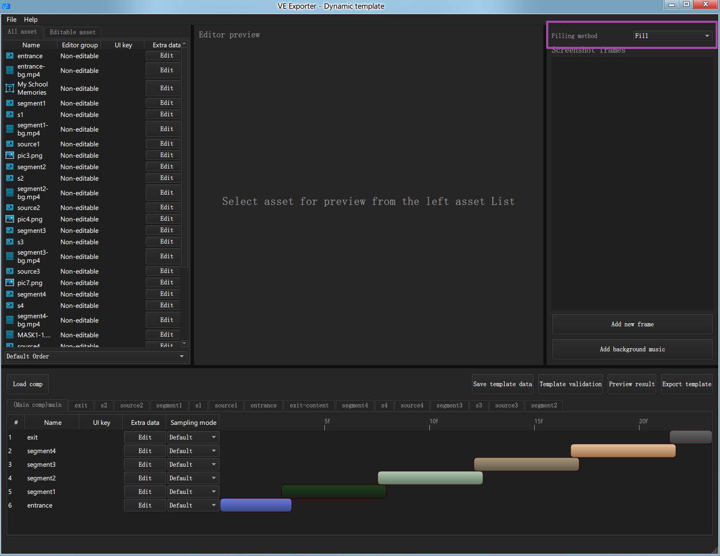
Task: Click the pic7.png image icon
Action: point(10,283)
